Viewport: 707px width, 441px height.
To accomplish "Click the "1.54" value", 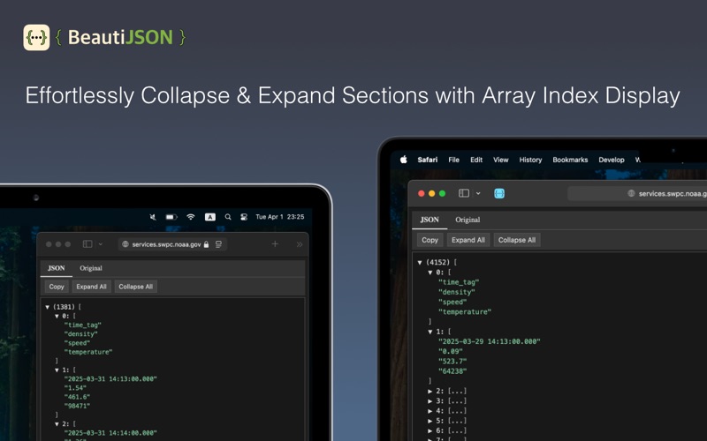I will (x=75, y=388).
